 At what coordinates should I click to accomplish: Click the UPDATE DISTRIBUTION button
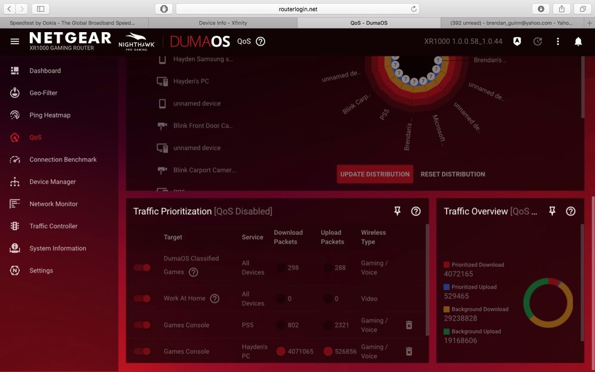374,173
